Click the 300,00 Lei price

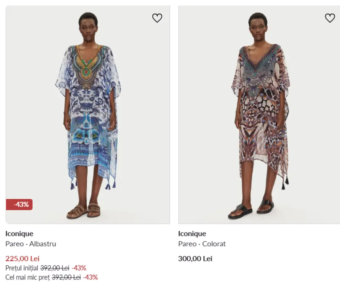coord(195,259)
